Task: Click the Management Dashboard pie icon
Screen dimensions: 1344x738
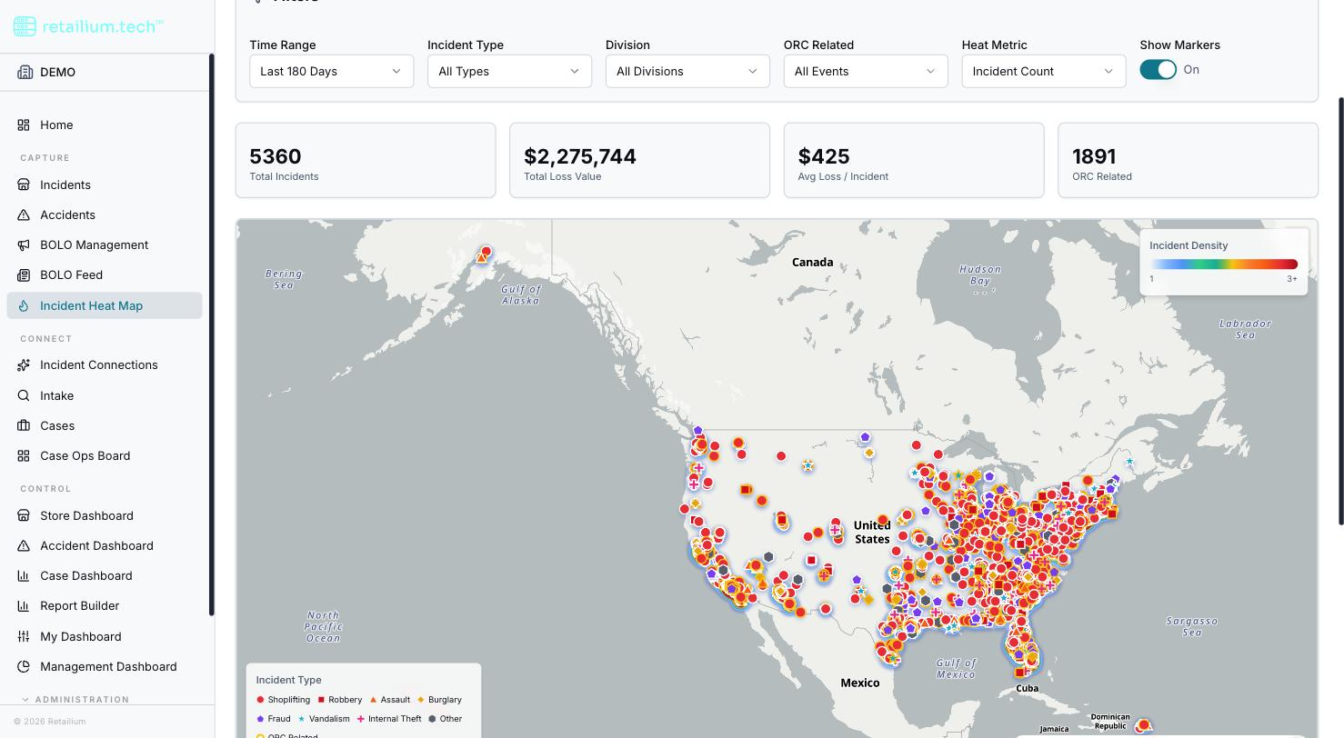Action: (24, 666)
